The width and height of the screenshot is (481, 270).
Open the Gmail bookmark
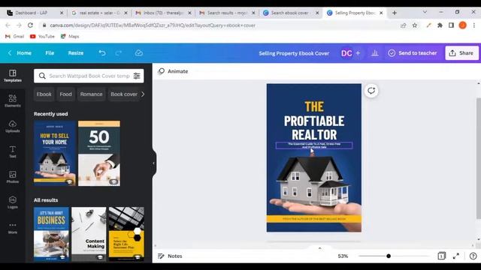15,37
